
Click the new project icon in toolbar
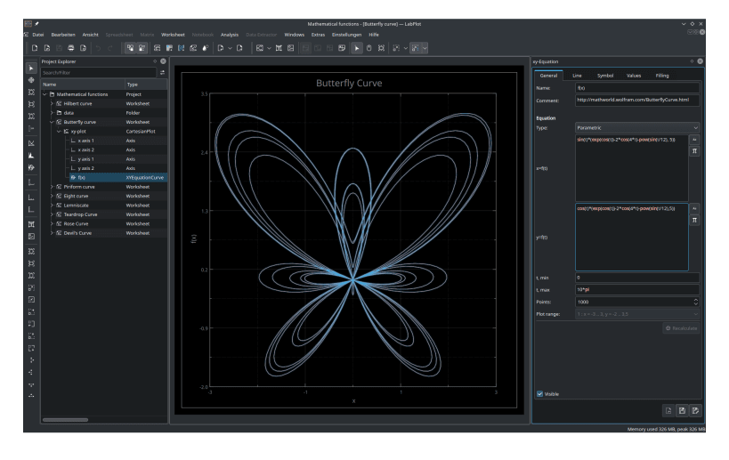[35, 47]
